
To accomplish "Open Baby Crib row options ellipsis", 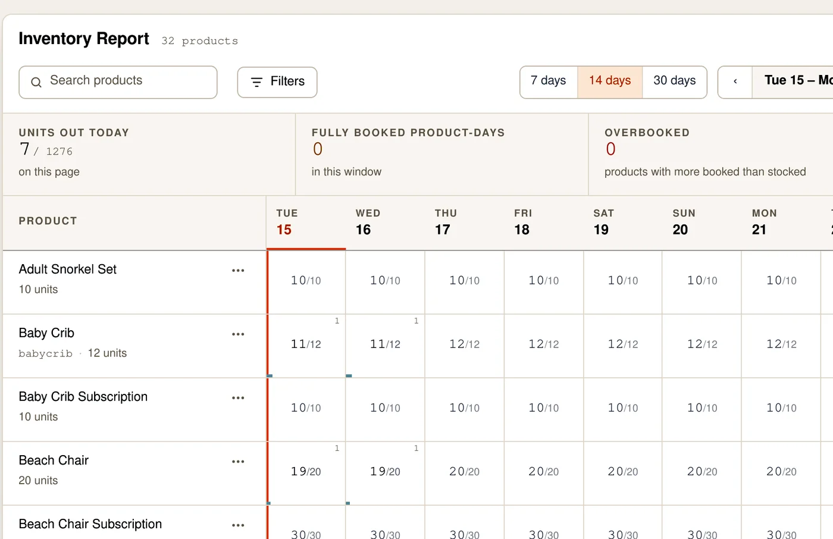I will pos(238,334).
